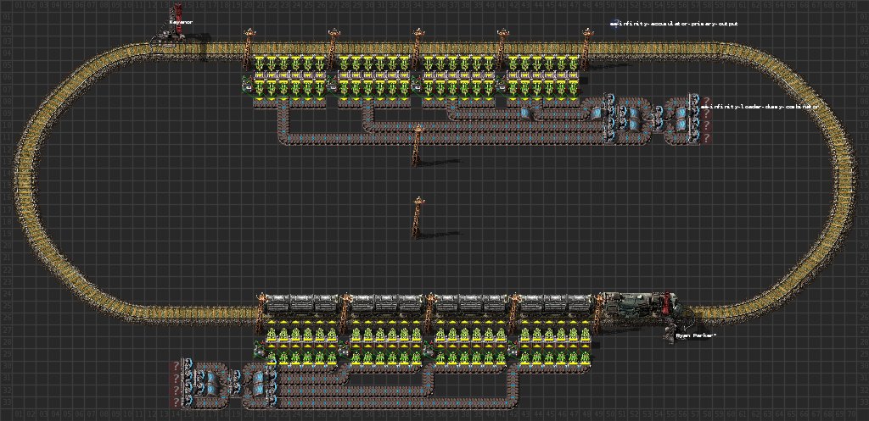Select the combinator left of first bottom inserter group
Image resolution: width=869 pixels, height=421 pixels.
260,349
